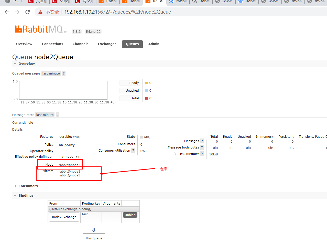This screenshot has width=327, height=244.
Task: Click the Erlang 22 badge
Action: click(93, 31)
